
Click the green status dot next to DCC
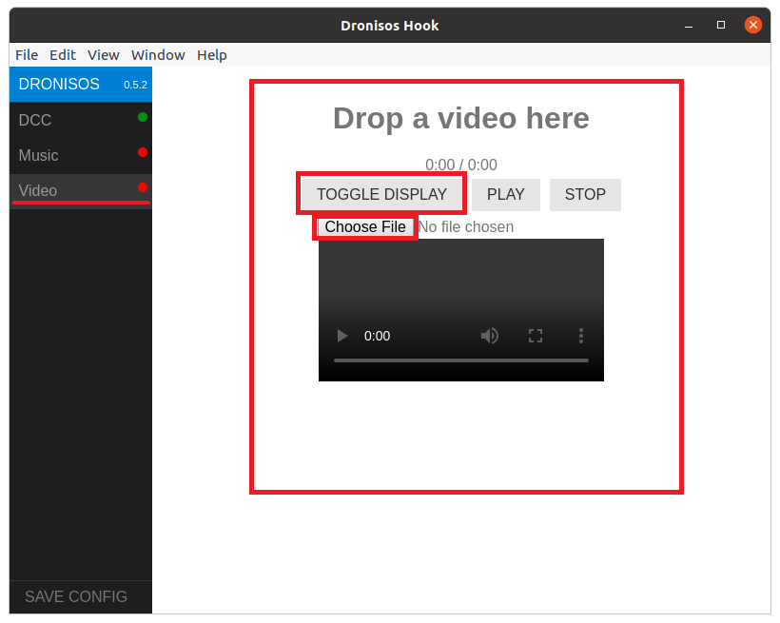point(142,119)
